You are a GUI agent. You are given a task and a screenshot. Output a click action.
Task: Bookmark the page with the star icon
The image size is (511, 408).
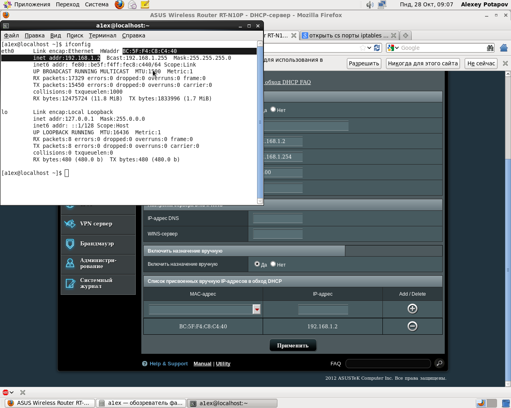click(362, 48)
